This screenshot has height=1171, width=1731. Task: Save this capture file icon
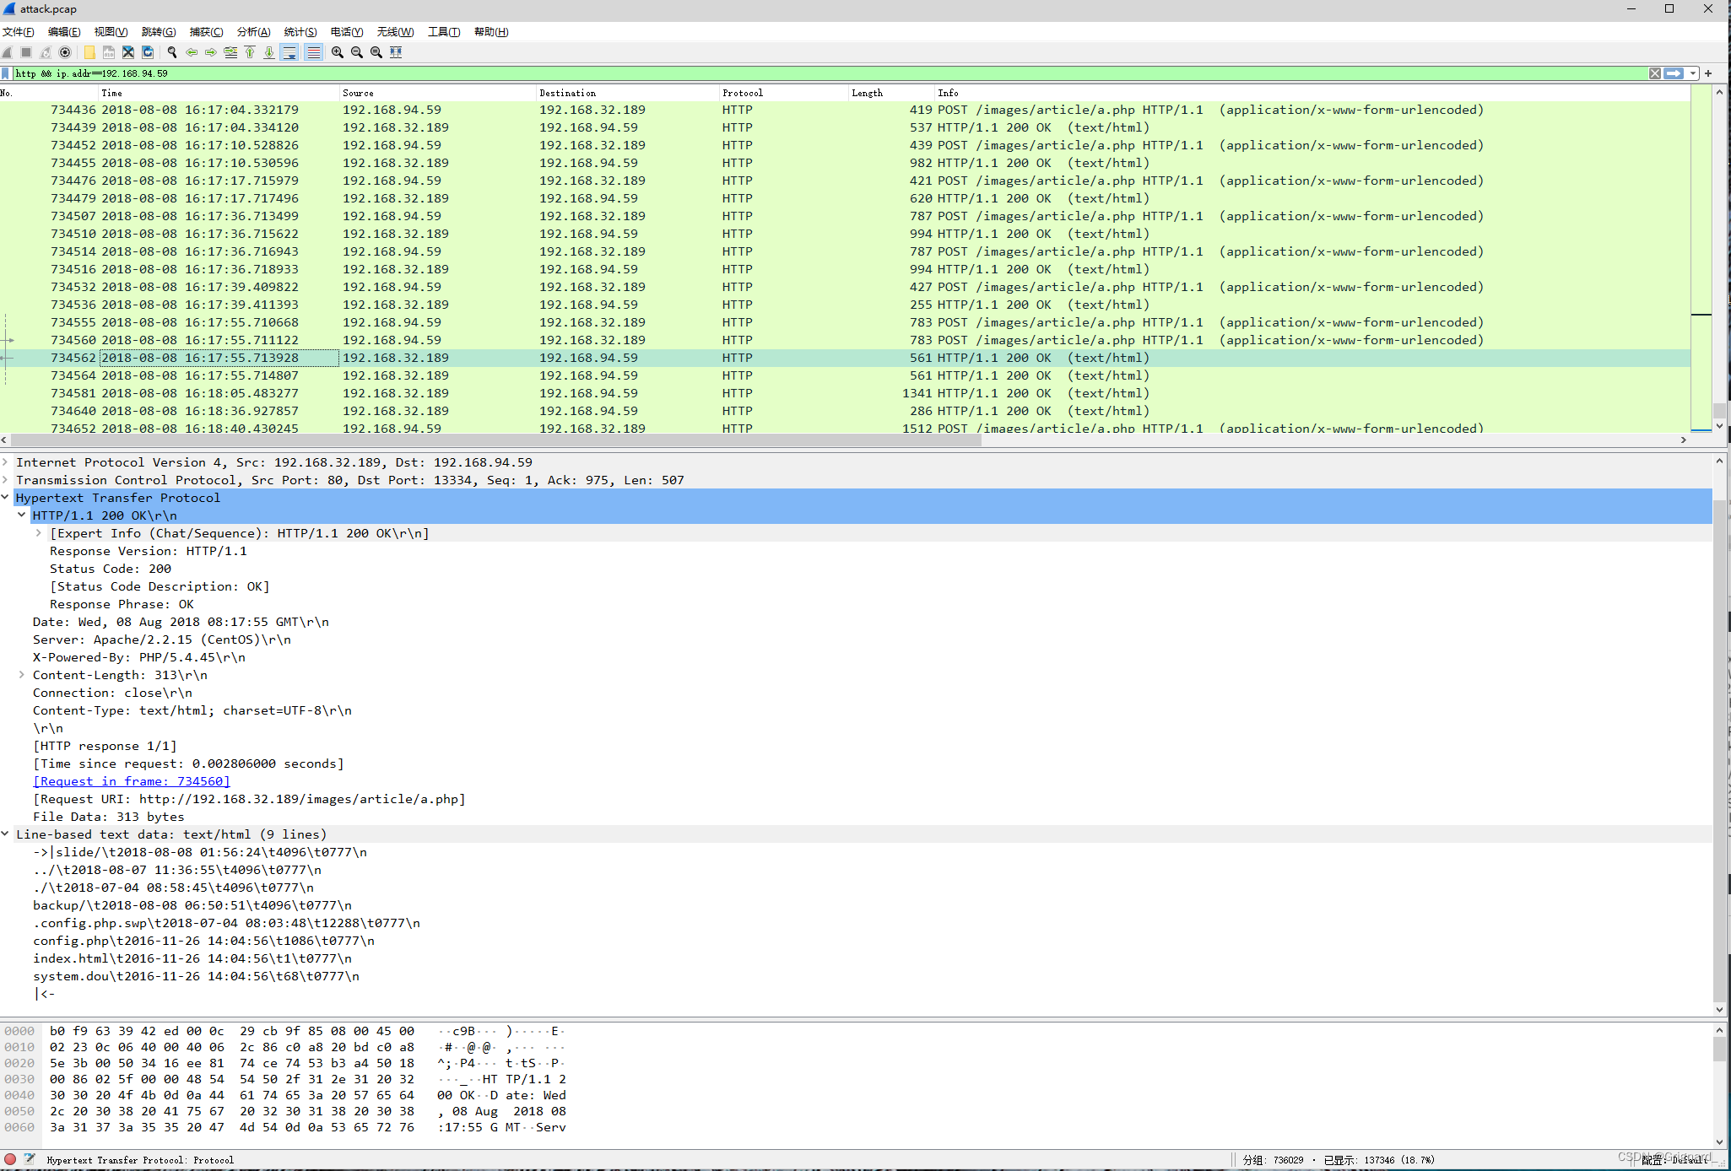tap(109, 52)
